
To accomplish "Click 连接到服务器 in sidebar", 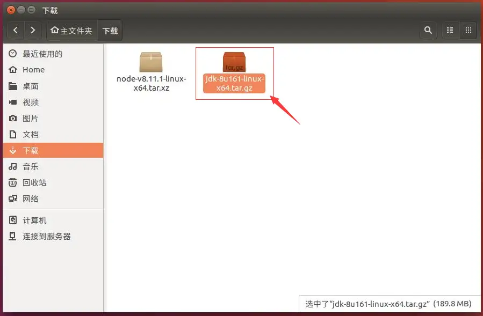I will tap(46, 236).
